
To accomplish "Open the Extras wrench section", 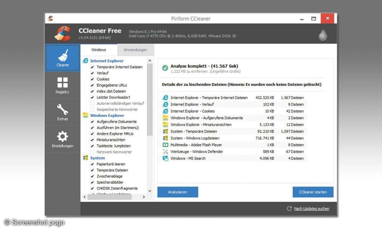I will click(62, 112).
